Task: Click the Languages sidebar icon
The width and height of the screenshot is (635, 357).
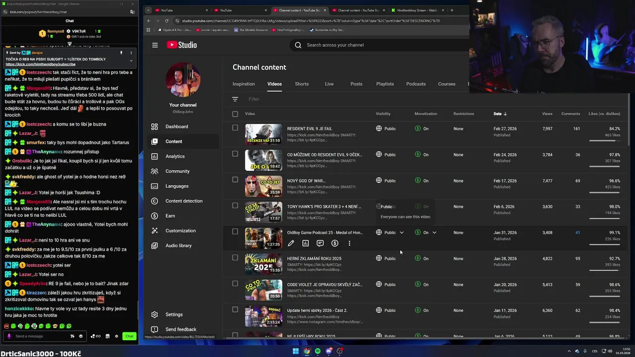Action: 155,186
